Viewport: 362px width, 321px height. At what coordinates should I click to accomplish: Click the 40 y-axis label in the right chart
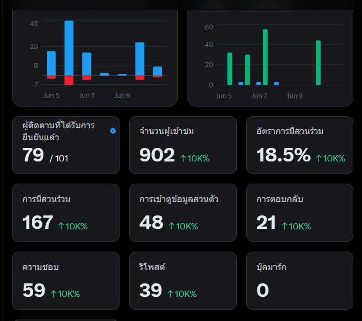tap(209, 44)
